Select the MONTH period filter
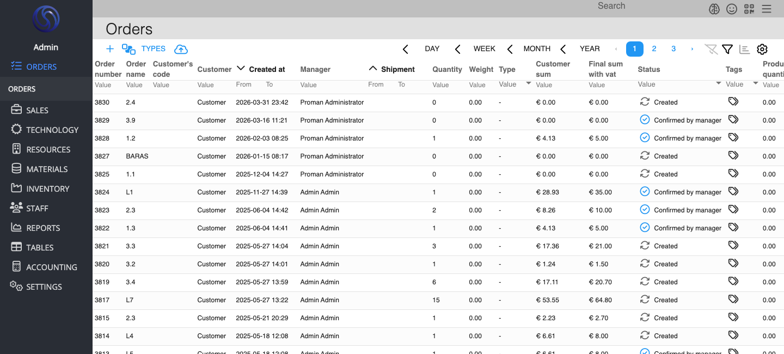This screenshot has width=784, height=354. [537, 48]
